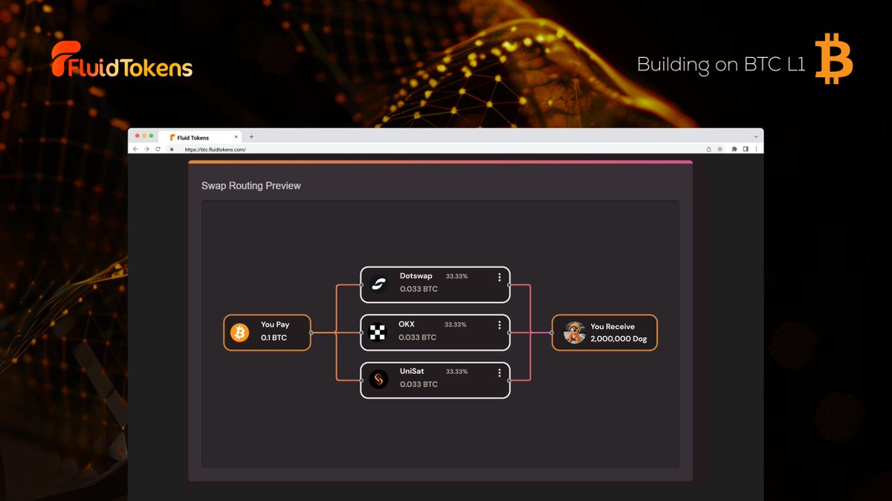Click the macOS green fullscreen window dot
This screenshot has height=501, width=892.
point(152,136)
